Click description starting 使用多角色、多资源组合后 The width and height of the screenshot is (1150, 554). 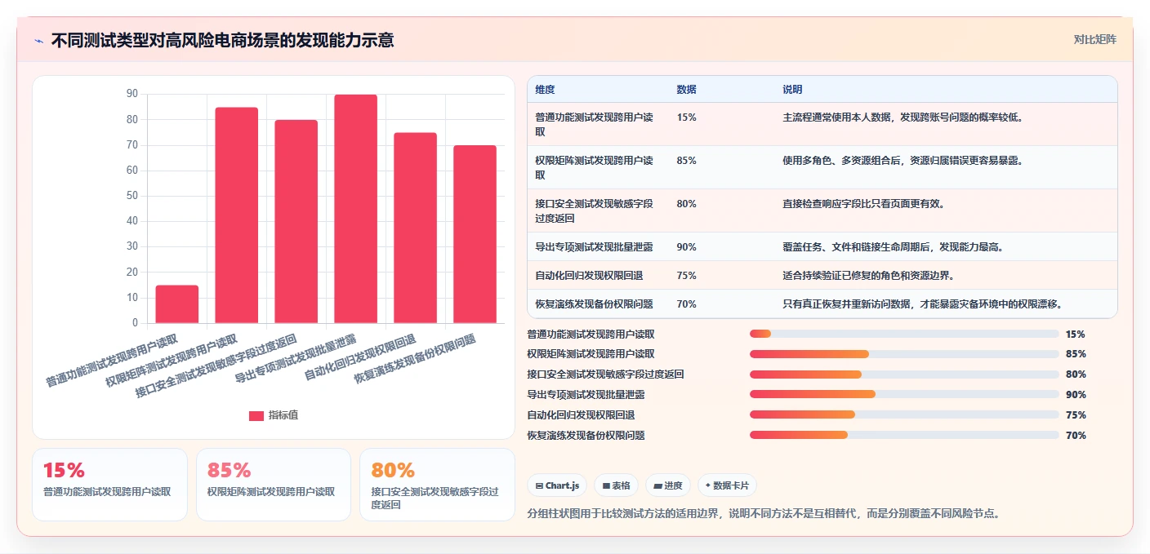[x=903, y=161]
